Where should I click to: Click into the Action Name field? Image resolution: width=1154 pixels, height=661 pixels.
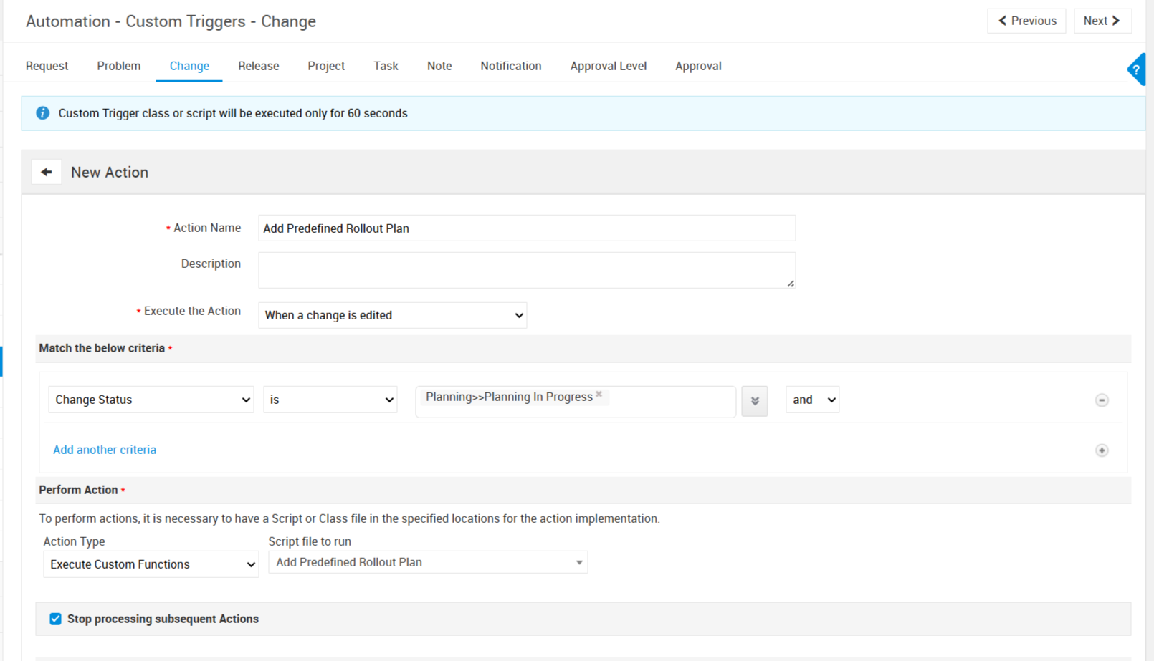(526, 228)
